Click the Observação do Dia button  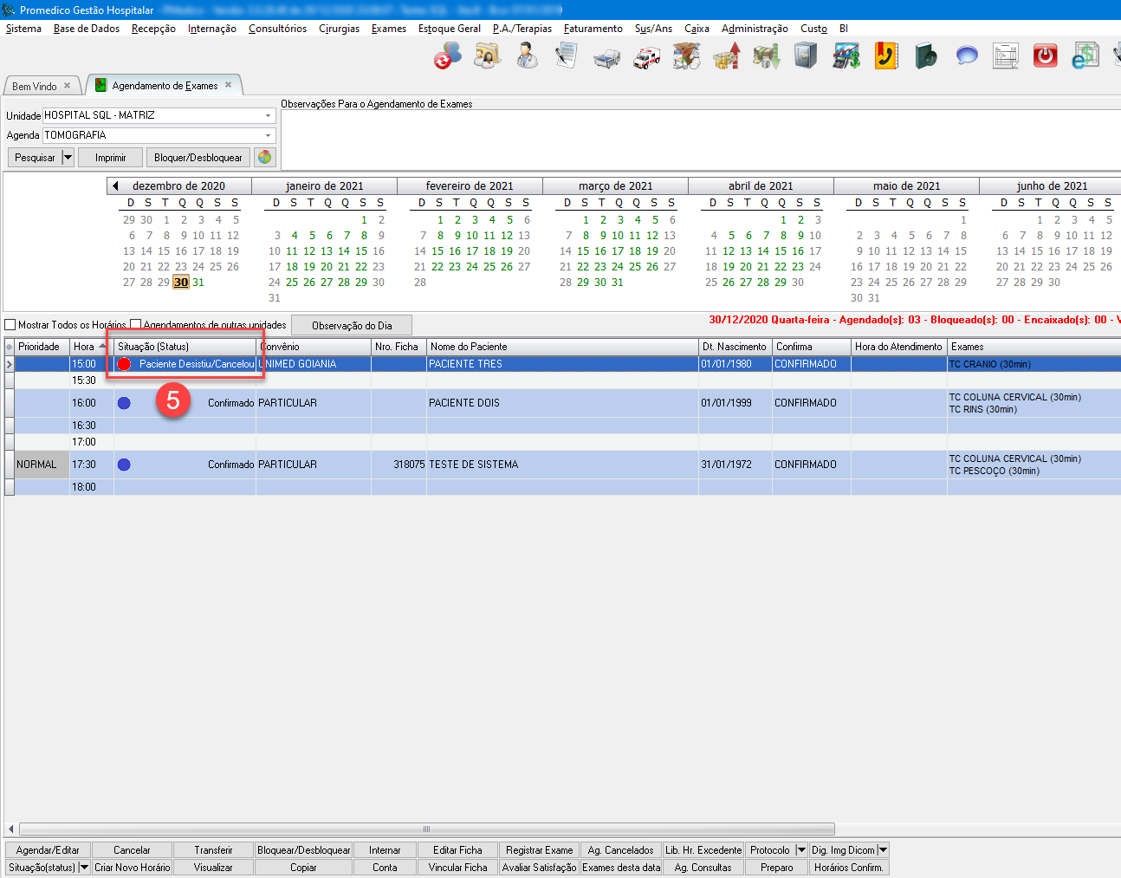coord(352,325)
